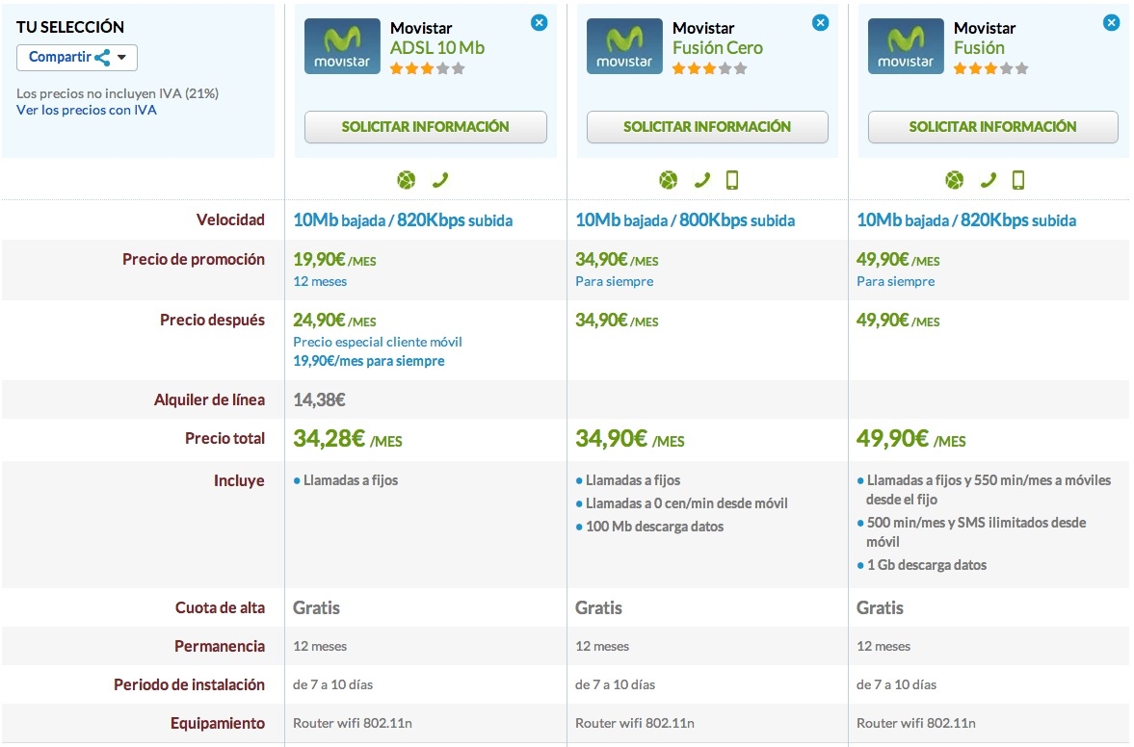Open the Fusión Cero plan title
Viewport: 1134px width, 747px height.
click(x=718, y=48)
